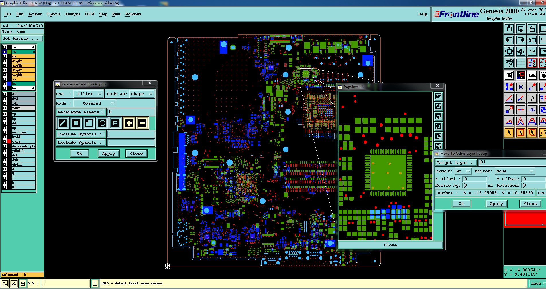546x289 pixels.
Task: Click the Home view icon
Action: pyautogui.click(x=532, y=29)
